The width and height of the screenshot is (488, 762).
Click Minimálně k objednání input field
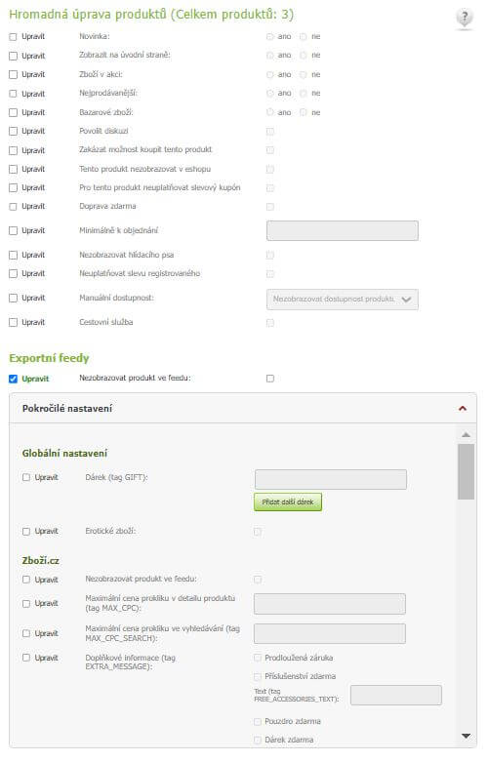click(x=343, y=230)
